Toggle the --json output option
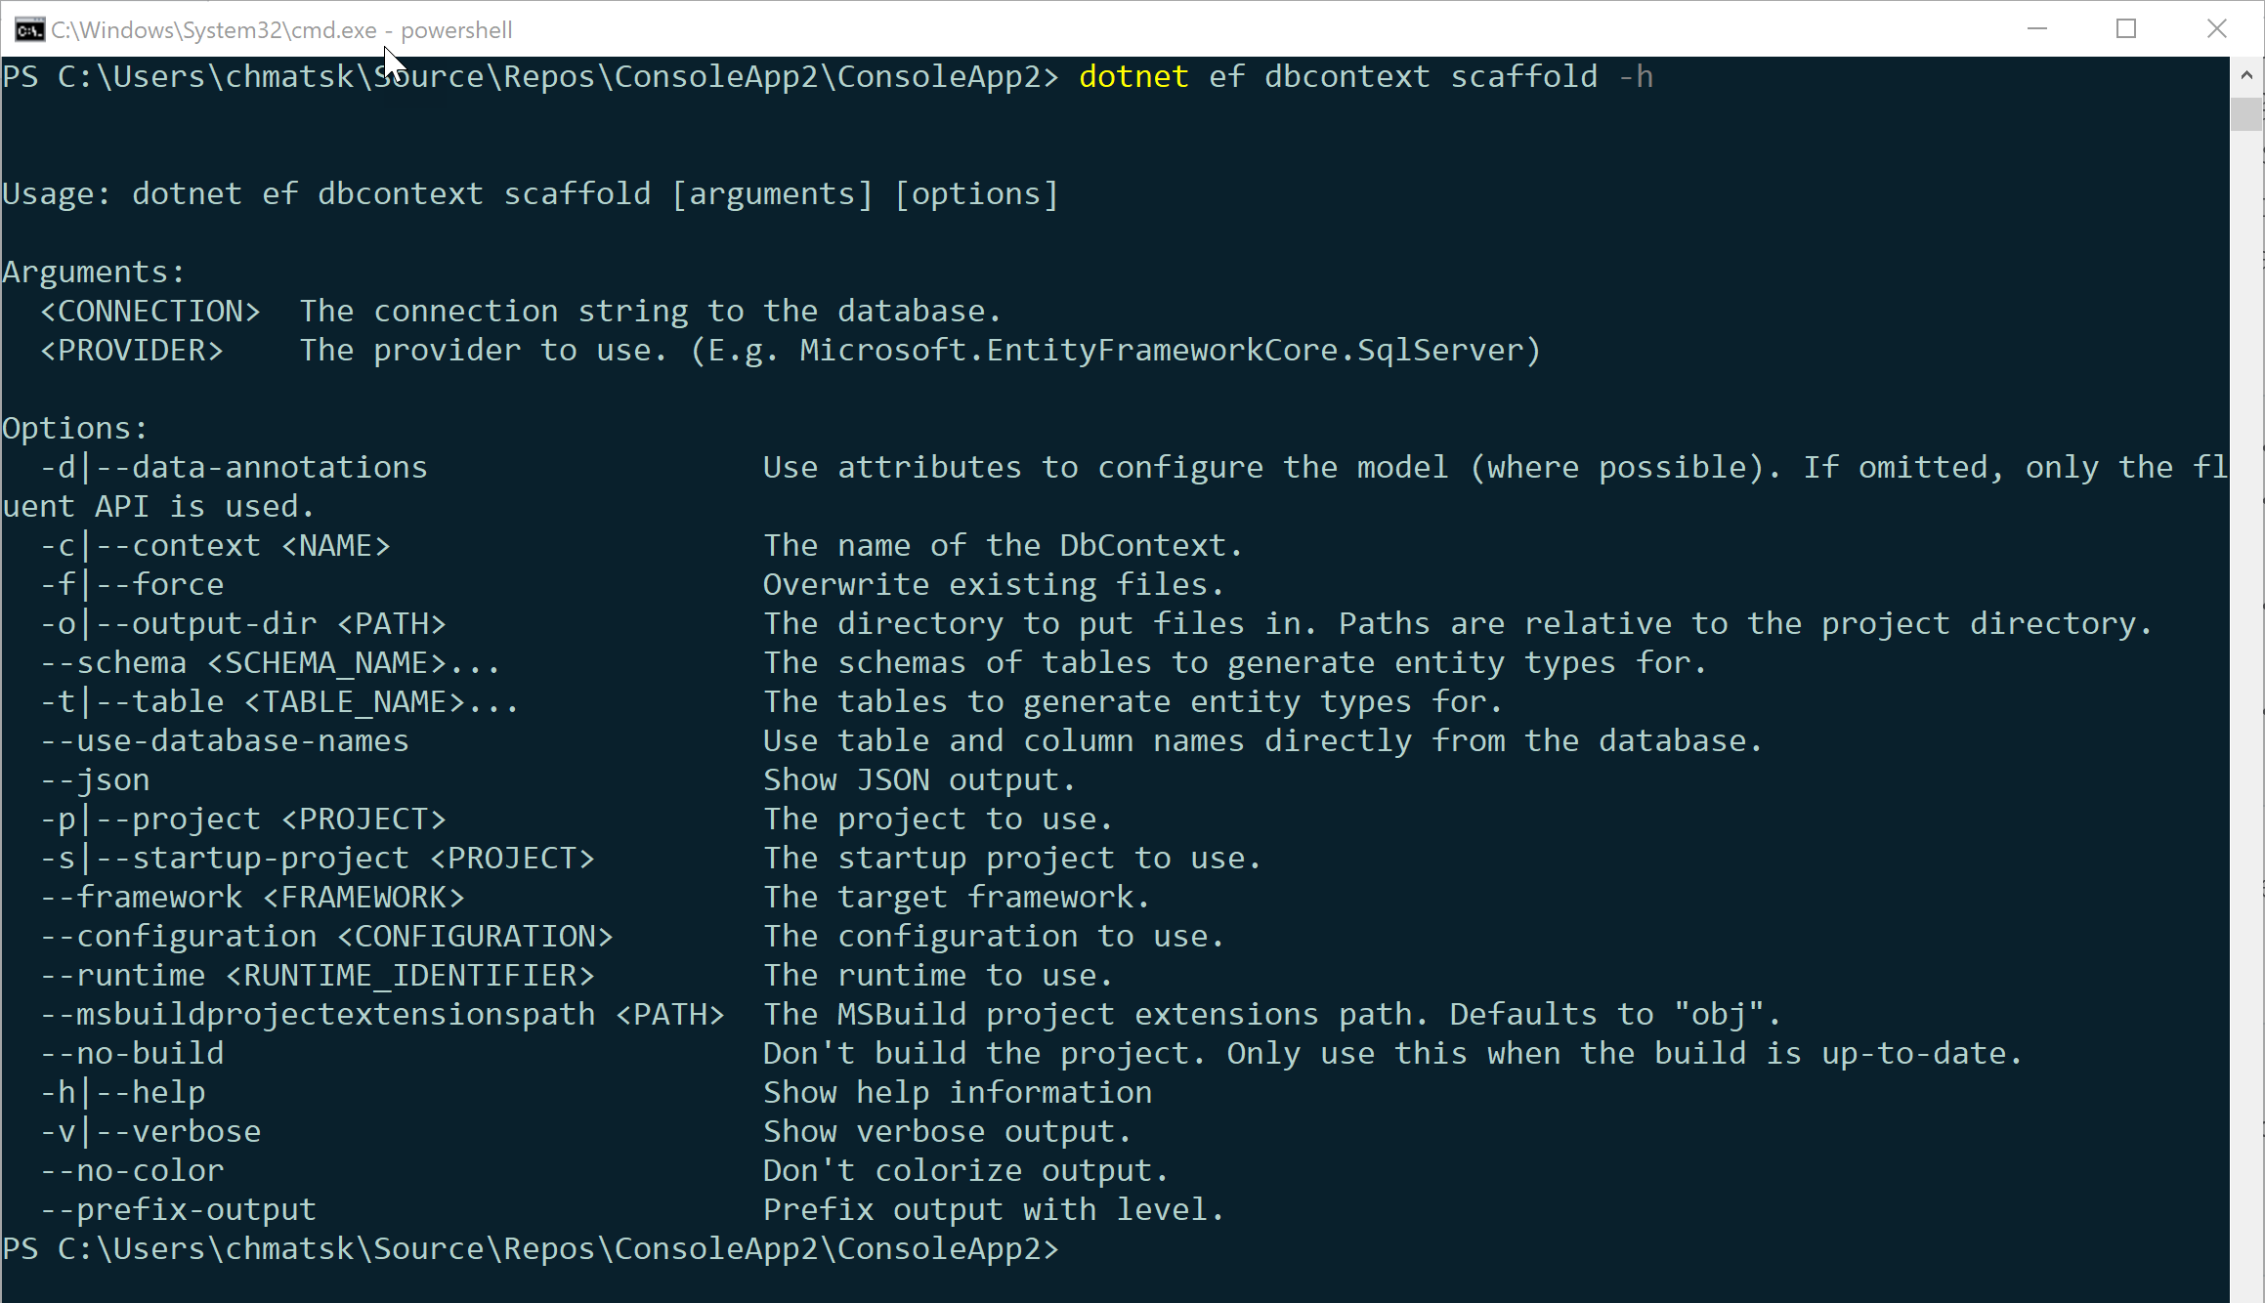Viewport: 2265px width, 1303px height. point(94,779)
